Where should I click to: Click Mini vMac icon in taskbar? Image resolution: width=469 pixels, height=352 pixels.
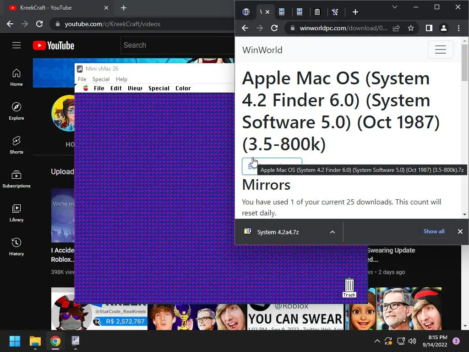click(76, 341)
